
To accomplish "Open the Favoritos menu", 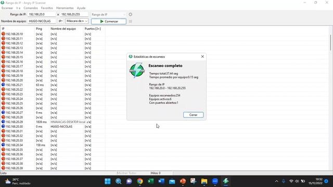I will point(47,8).
